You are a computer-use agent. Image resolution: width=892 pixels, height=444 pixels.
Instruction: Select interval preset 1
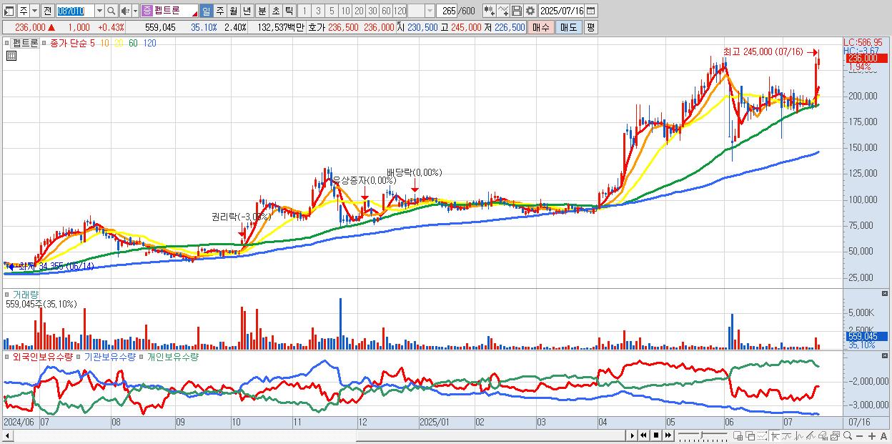point(304,11)
